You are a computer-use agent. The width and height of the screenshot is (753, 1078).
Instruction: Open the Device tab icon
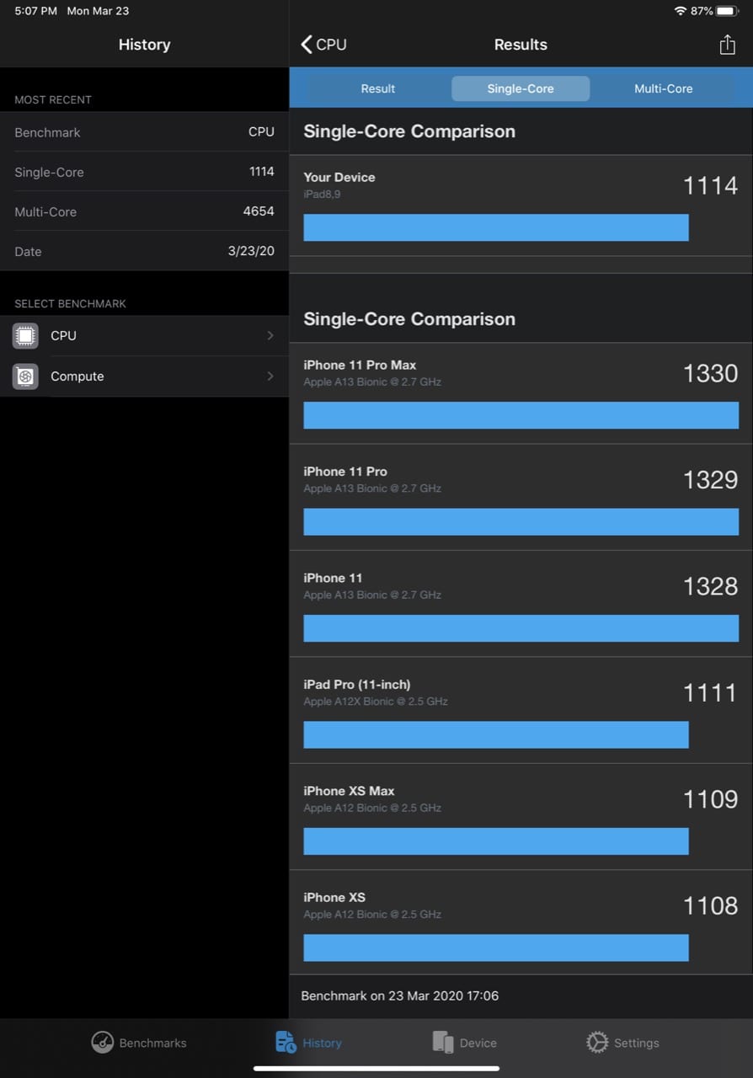pos(443,1043)
